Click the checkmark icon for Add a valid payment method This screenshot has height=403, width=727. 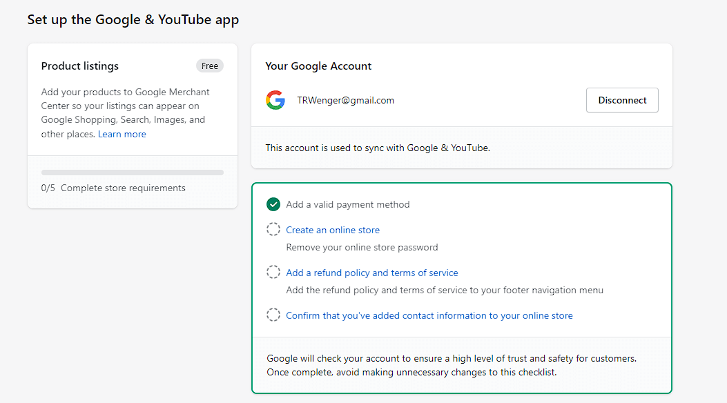point(273,204)
